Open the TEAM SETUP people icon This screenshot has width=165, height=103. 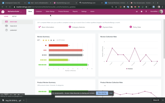[6, 26]
